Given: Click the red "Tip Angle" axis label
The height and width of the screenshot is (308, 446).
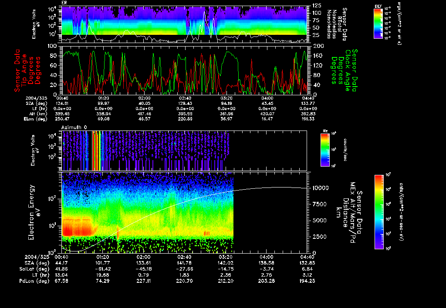Looking at the screenshot, I should pyautogui.click(x=24, y=70).
